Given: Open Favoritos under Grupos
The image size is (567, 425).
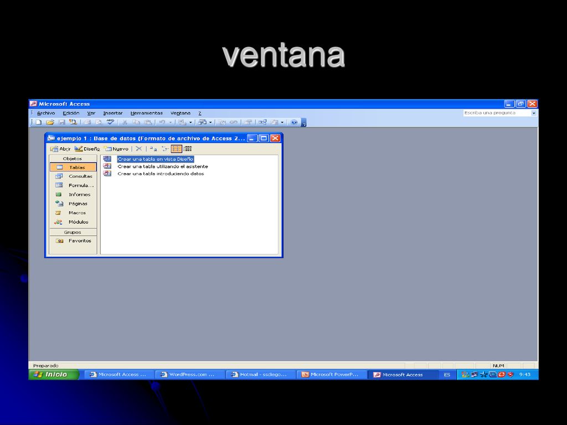Looking at the screenshot, I should tap(74, 241).
